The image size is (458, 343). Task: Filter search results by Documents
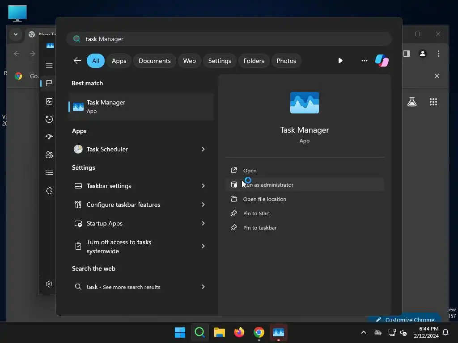coord(154,61)
